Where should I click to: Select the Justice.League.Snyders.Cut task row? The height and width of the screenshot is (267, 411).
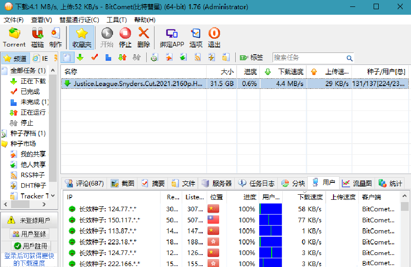tap(235, 84)
